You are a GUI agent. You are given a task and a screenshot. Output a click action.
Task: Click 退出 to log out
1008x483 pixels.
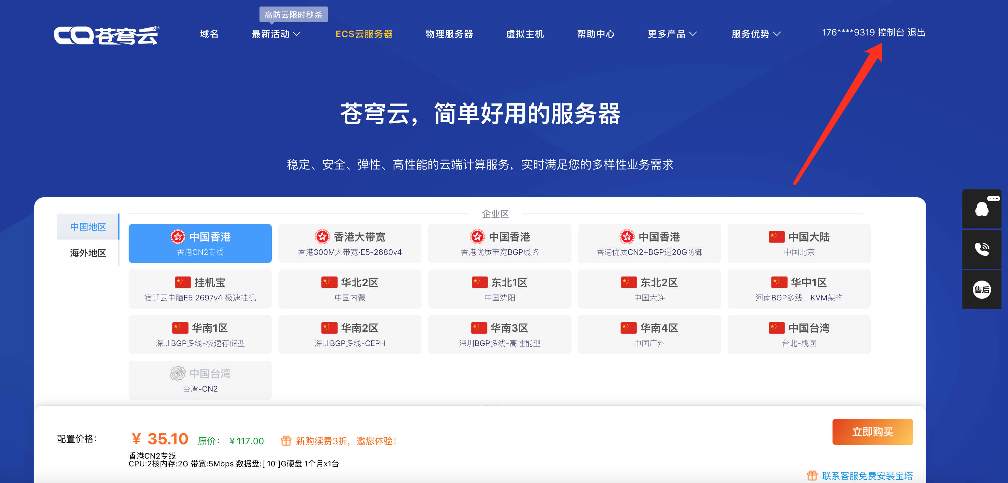point(916,33)
